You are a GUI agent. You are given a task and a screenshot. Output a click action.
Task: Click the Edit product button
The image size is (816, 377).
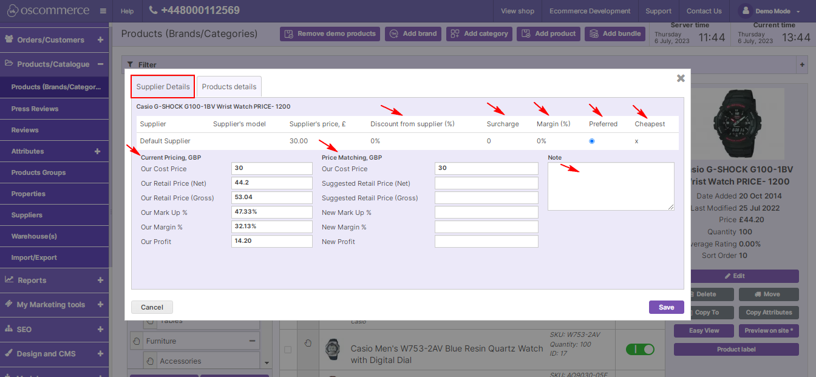click(x=736, y=276)
